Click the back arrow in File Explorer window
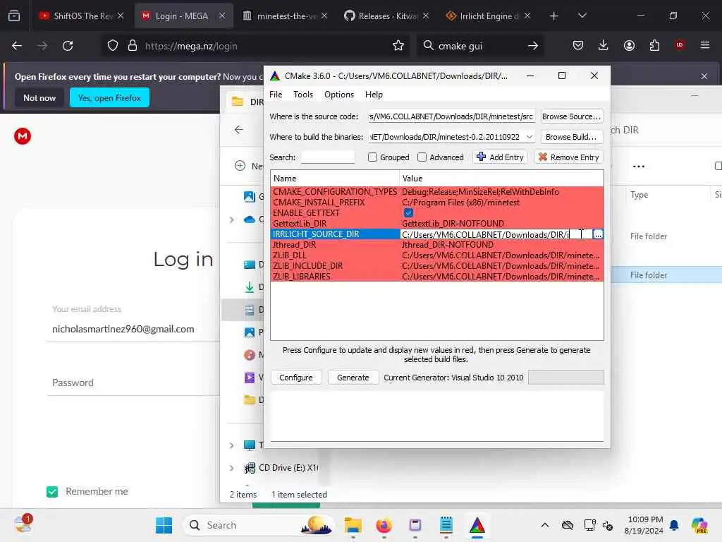 pyautogui.click(x=238, y=130)
